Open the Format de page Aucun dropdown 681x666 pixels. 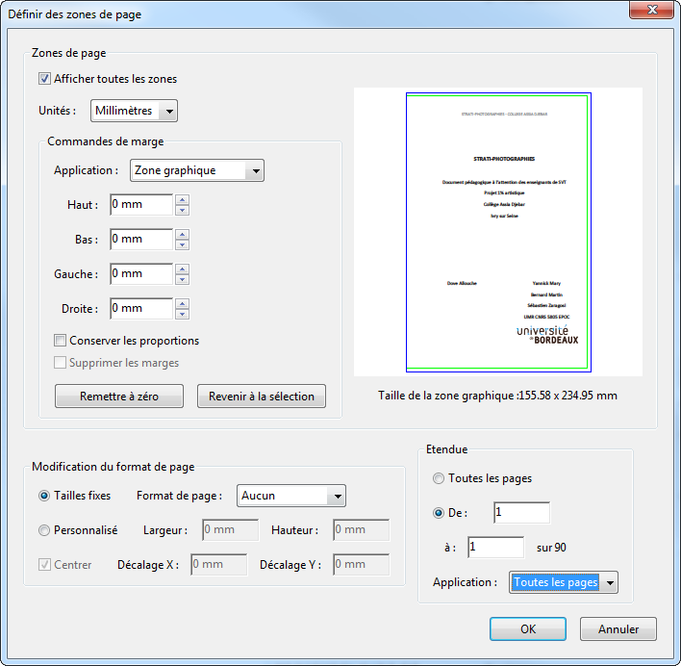(x=291, y=496)
